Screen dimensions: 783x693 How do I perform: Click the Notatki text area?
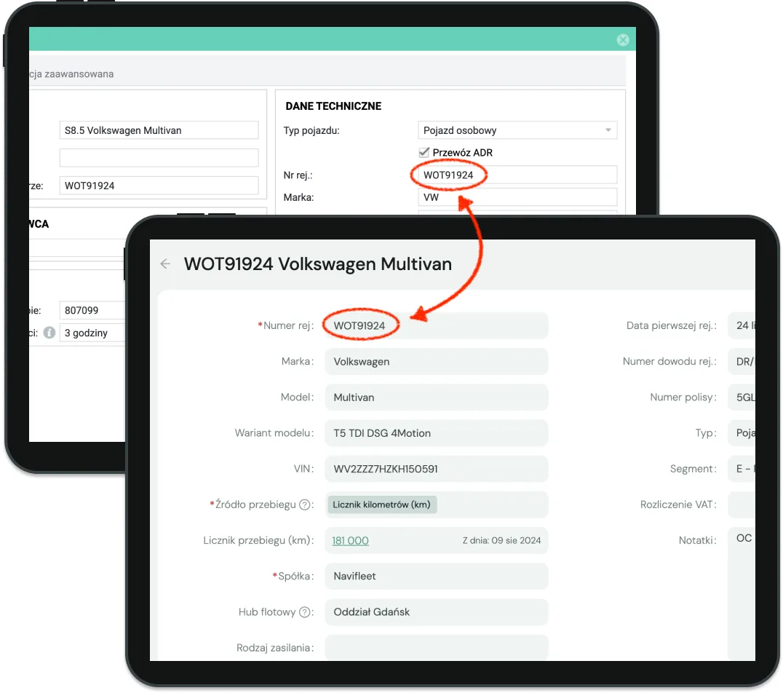pyautogui.click(x=742, y=593)
